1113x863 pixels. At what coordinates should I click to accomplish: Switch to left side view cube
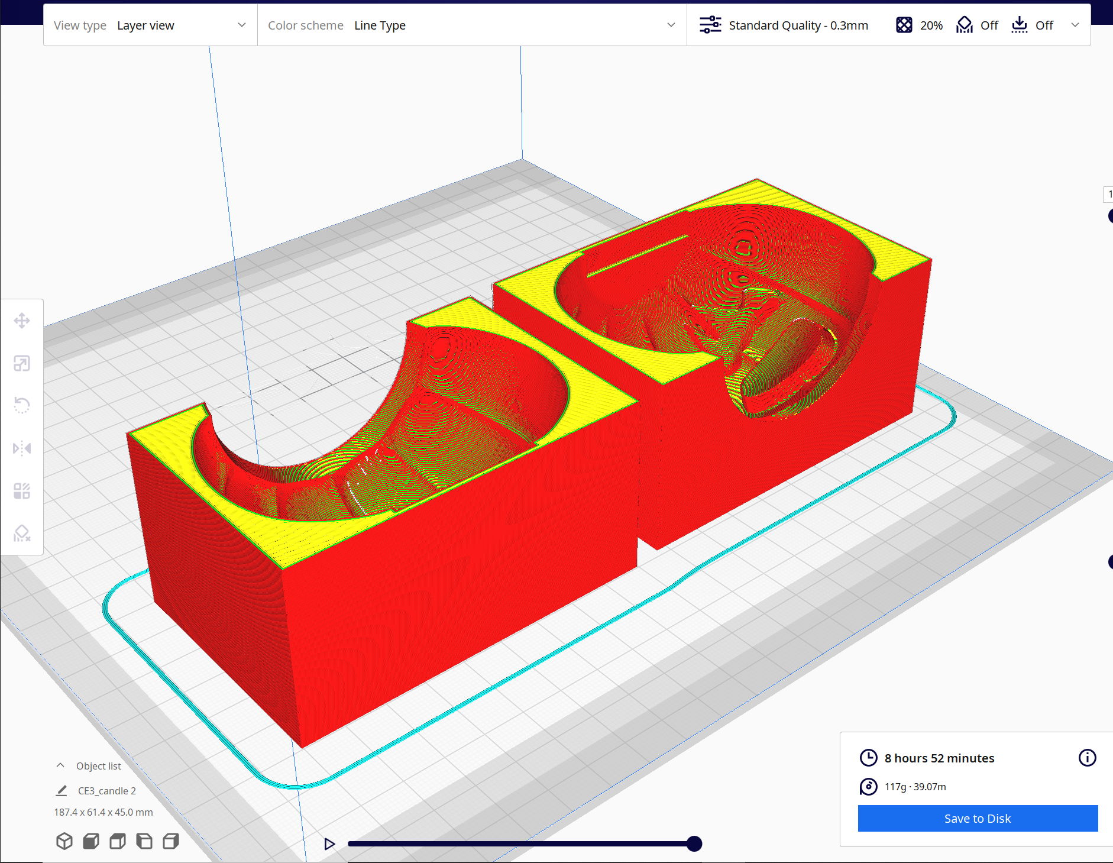click(144, 841)
